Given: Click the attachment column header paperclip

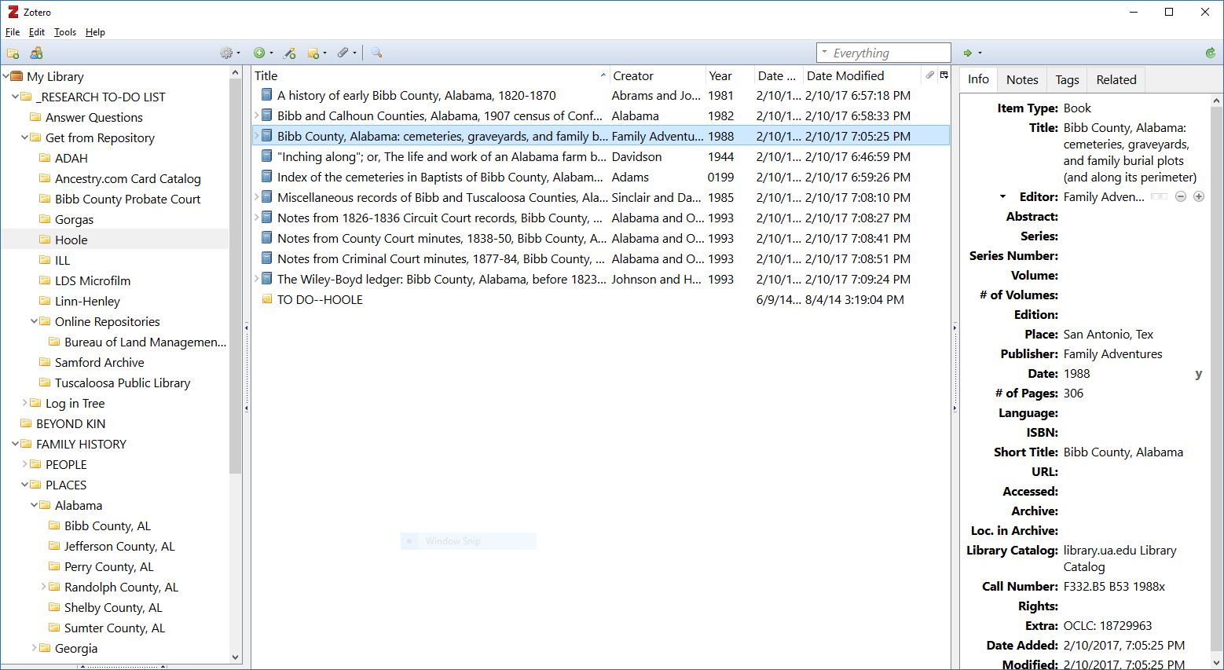Looking at the screenshot, I should coord(930,75).
